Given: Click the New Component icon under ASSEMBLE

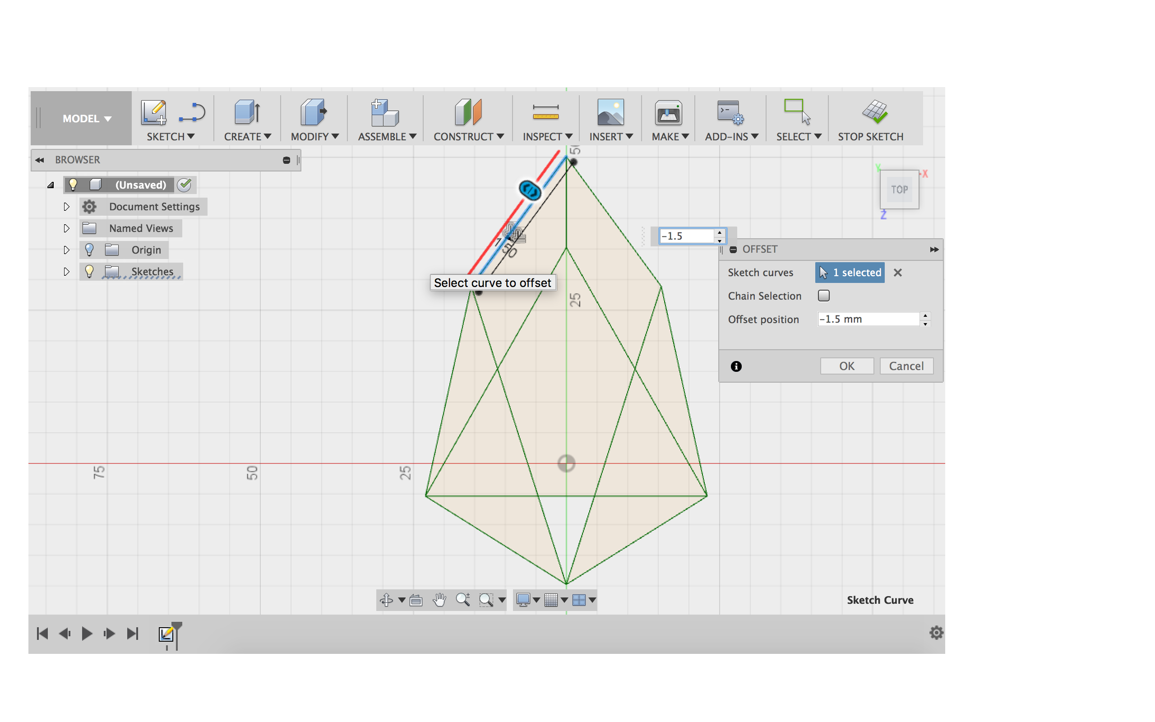Looking at the screenshot, I should coord(385,113).
